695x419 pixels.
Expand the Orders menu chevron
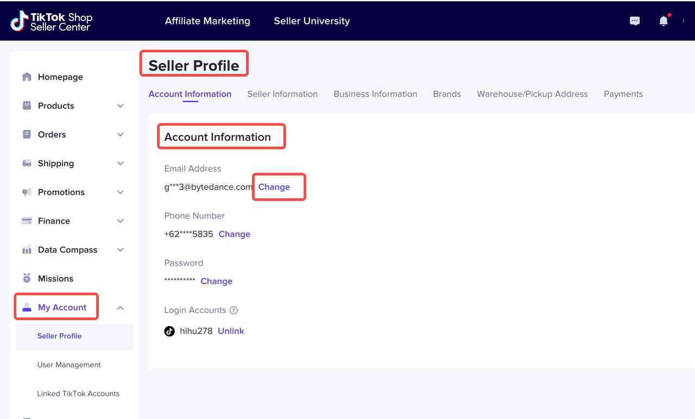[x=121, y=135]
